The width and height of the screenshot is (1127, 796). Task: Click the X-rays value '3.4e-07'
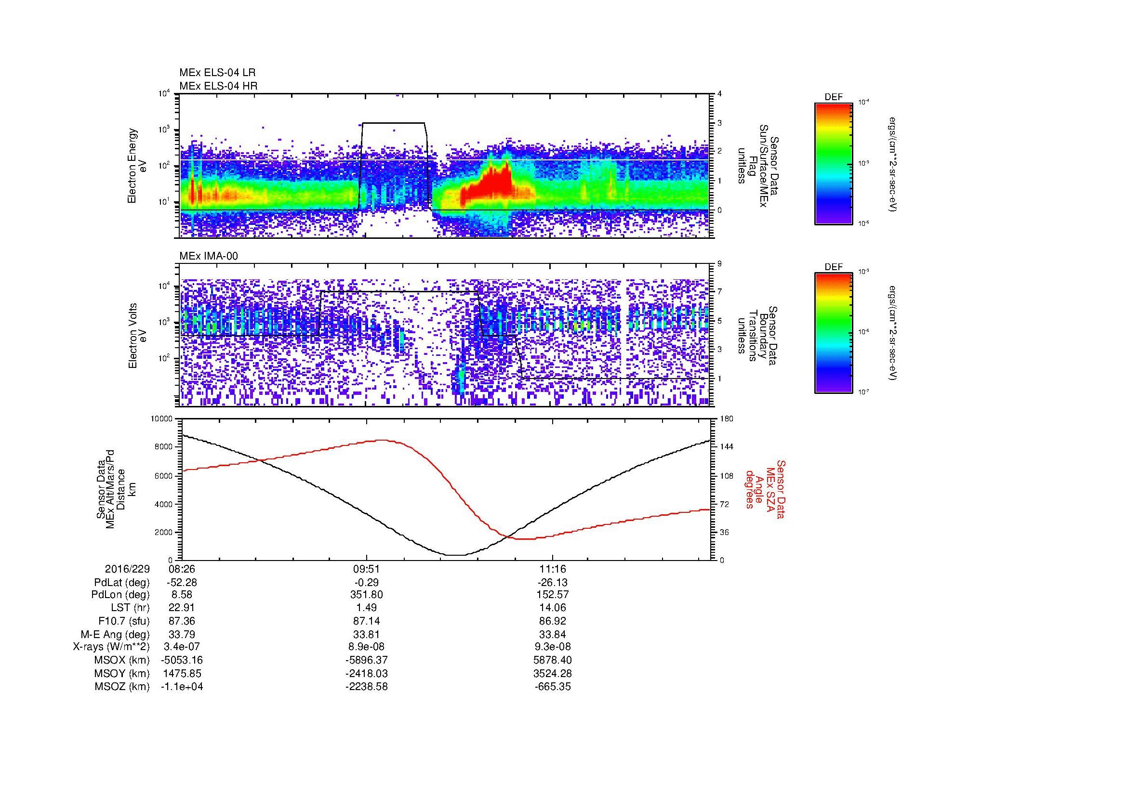coord(182,647)
